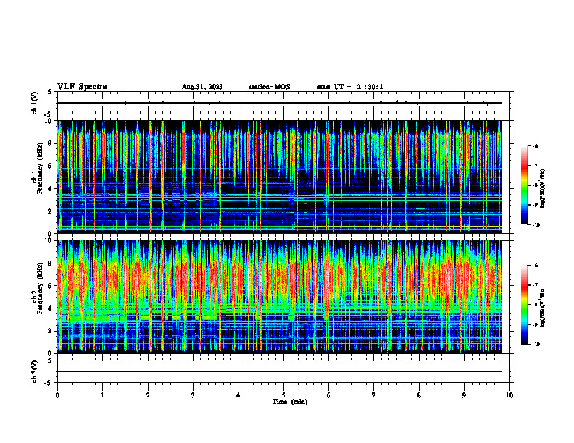Click the ch.1 color scale bar
The height and width of the screenshot is (443, 574).
click(x=525, y=185)
